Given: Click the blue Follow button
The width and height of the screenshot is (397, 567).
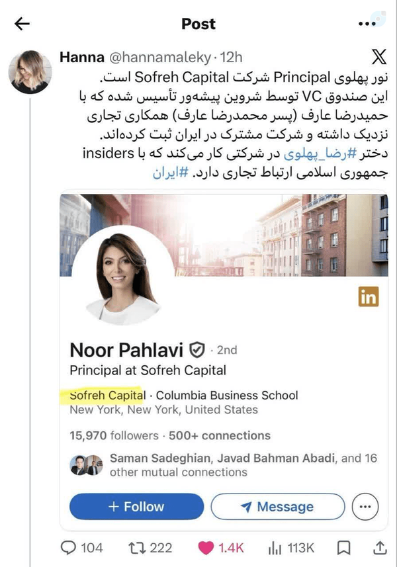Looking at the screenshot, I should point(136,507).
